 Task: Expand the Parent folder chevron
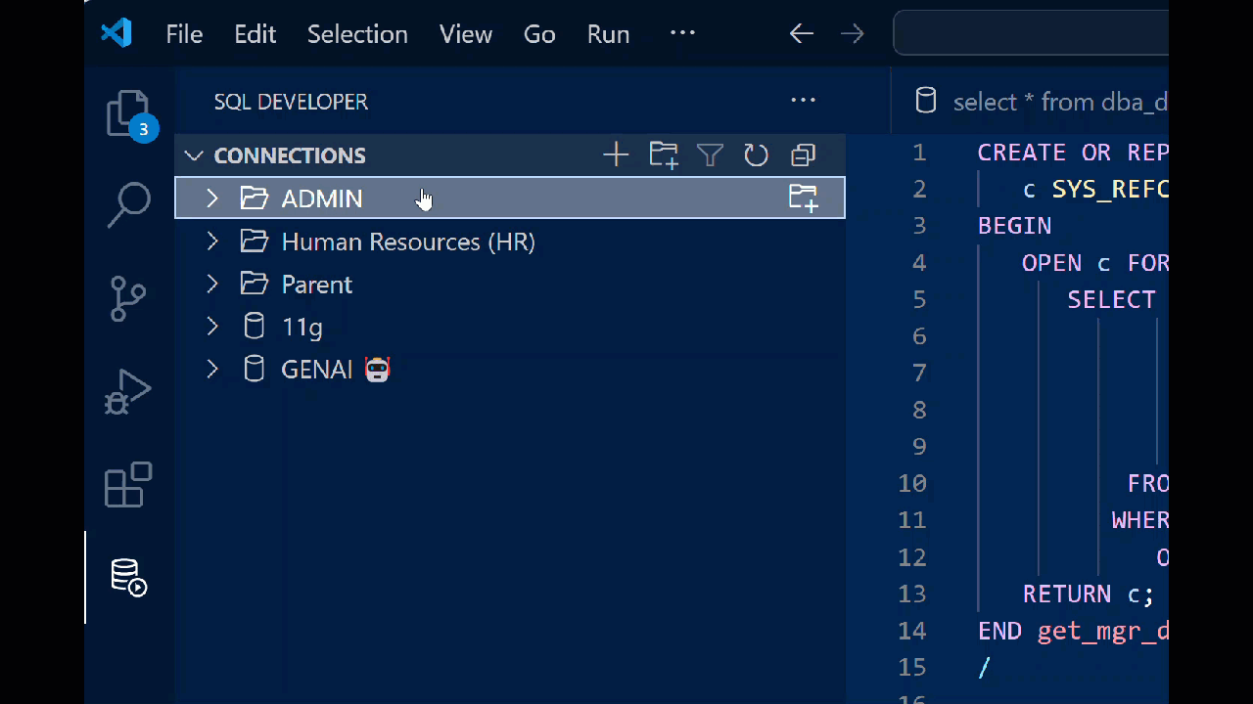pos(211,284)
